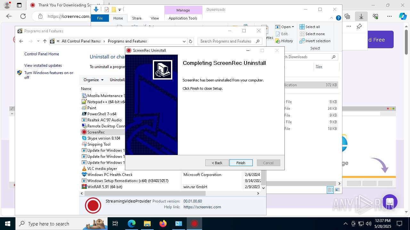Click Name column header

86,89
